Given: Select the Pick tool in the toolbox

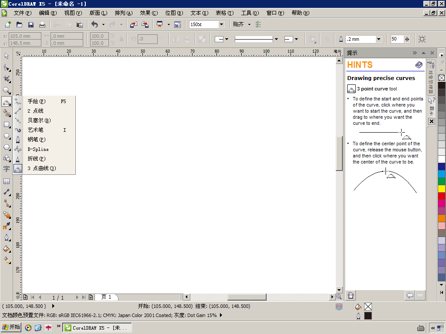Looking at the screenshot, I should [x=7, y=56].
